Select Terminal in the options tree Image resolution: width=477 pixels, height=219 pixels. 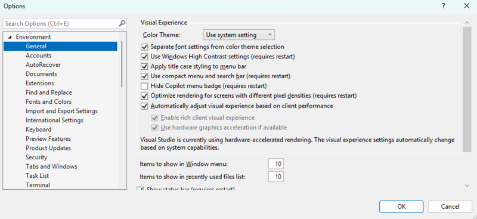[x=38, y=185]
